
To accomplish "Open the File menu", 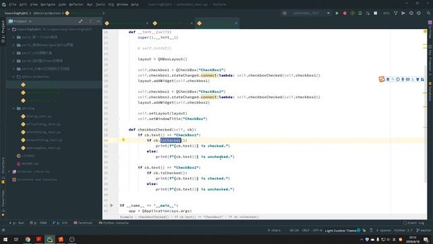I will pos(12,5).
